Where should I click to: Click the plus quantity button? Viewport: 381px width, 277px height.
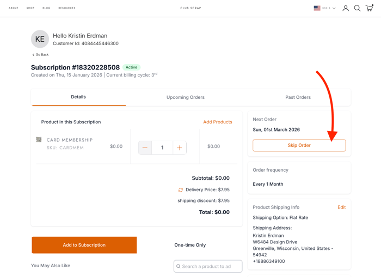180,148
